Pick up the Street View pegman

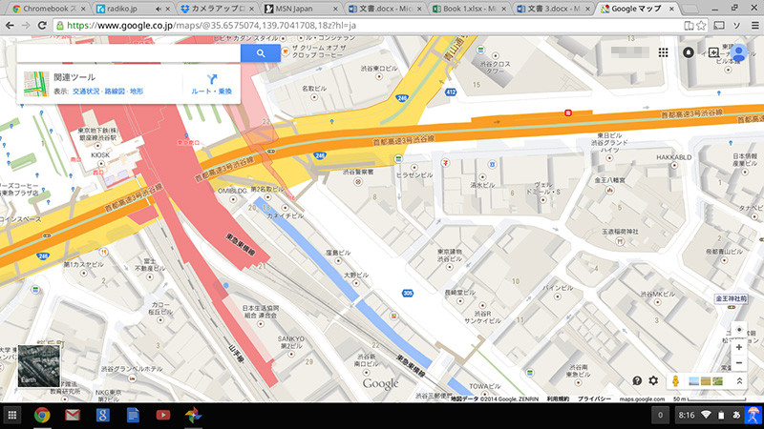[x=675, y=380]
